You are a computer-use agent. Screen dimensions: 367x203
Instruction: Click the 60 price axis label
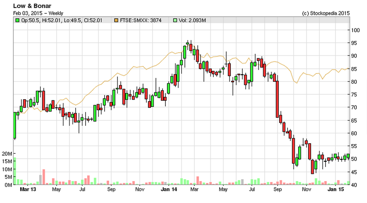click(x=354, y=133)
